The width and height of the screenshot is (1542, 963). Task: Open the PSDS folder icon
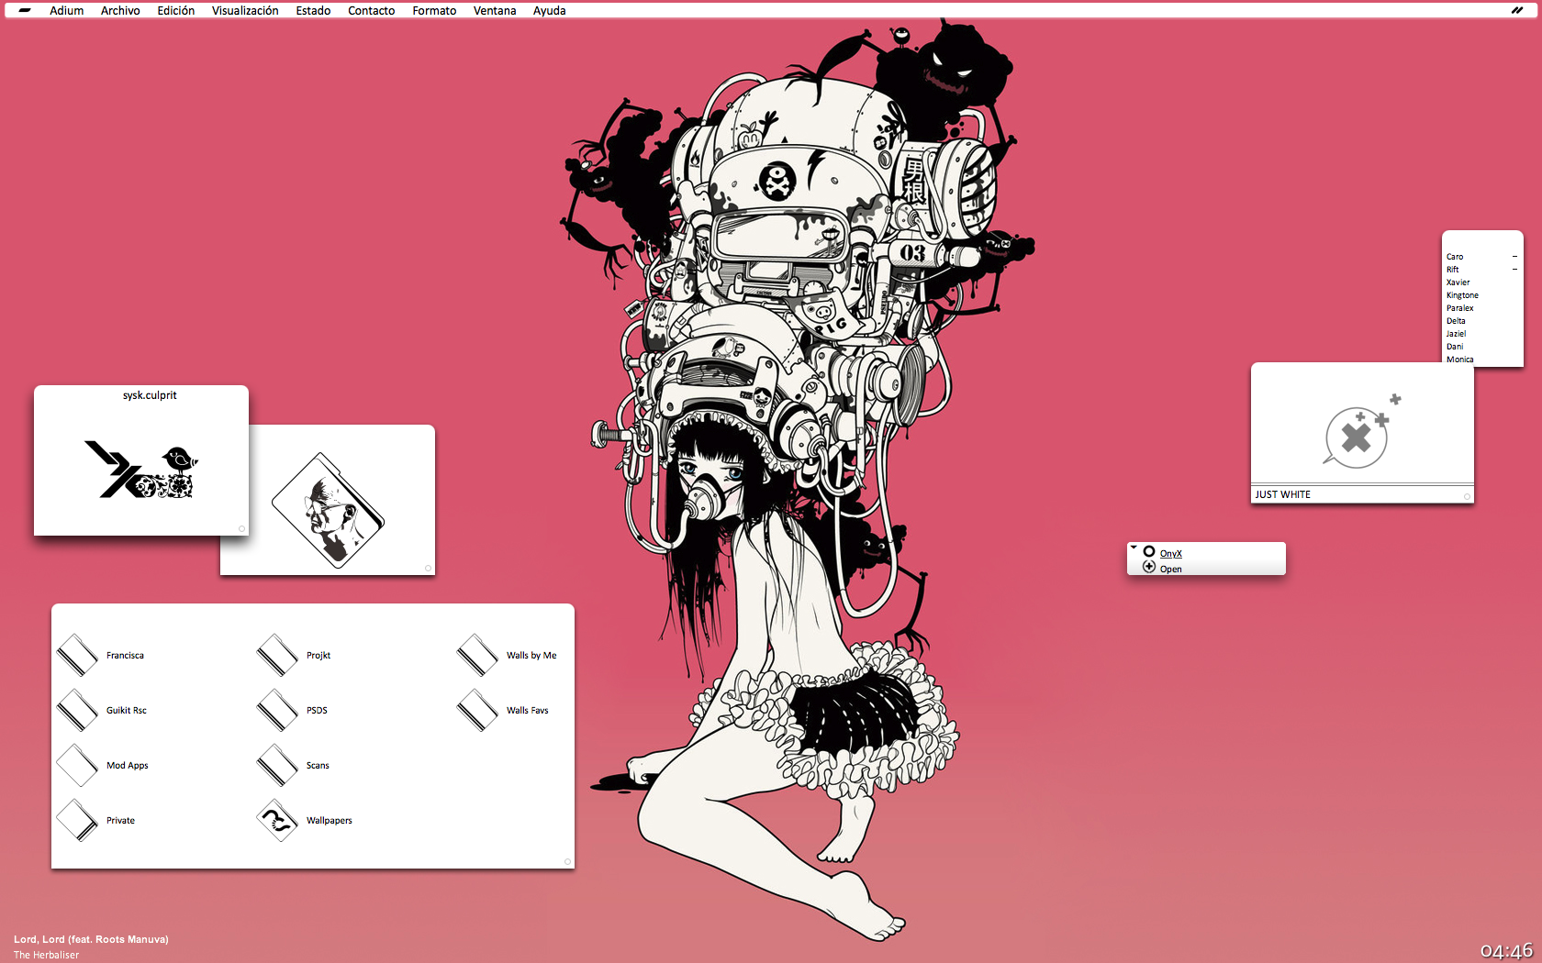[x=277, y=710]
